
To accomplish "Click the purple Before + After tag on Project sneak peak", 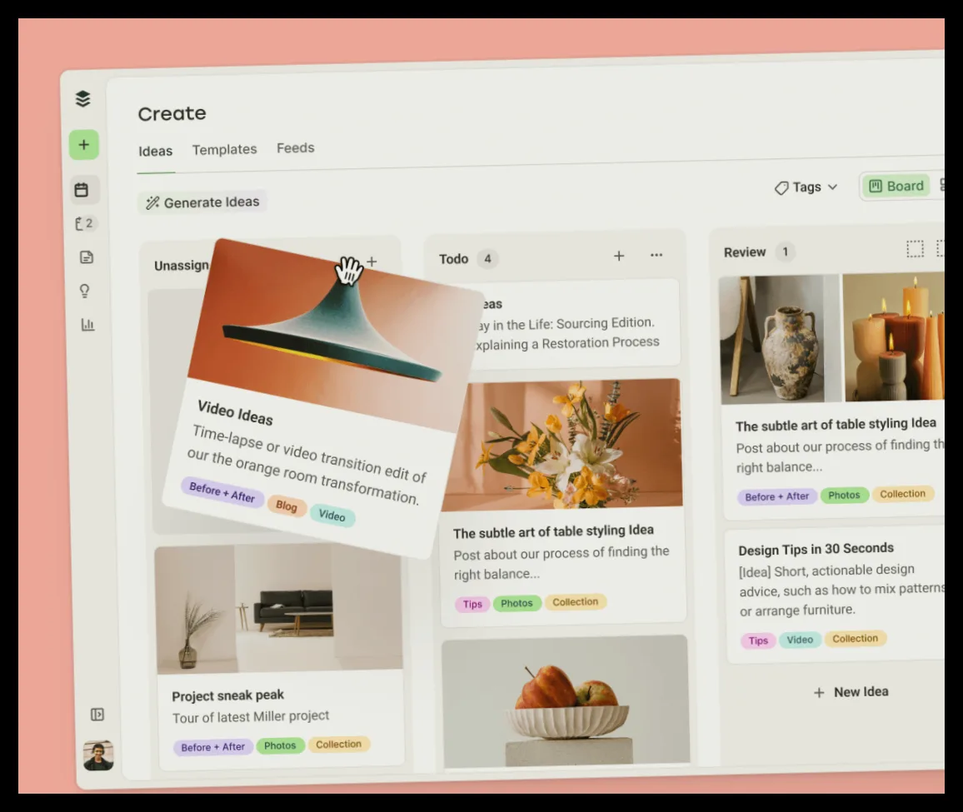I will pyautogui.click(x=212, y=747).
